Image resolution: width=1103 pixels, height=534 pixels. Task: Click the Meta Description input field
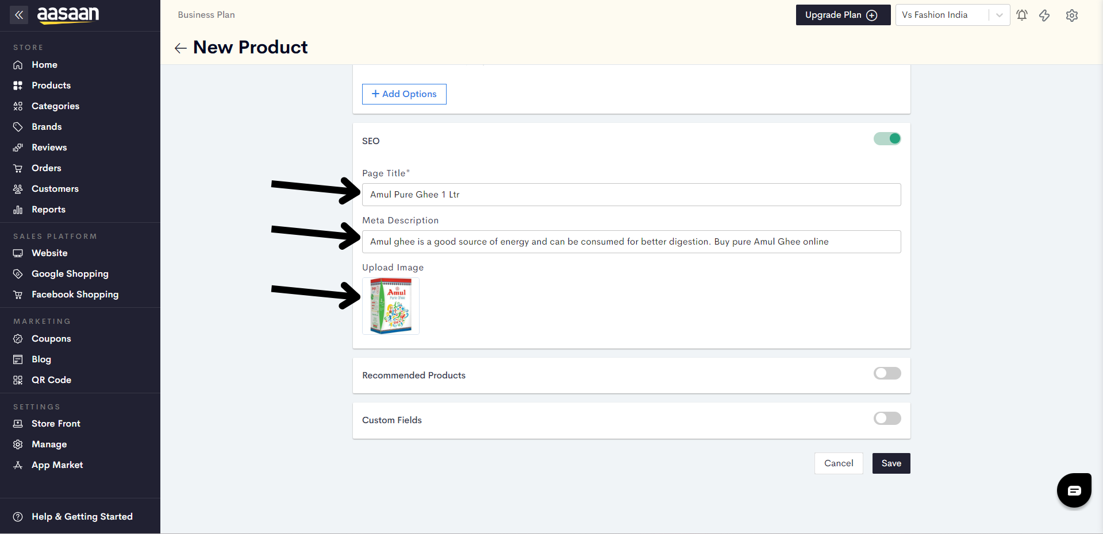[632, 242]
